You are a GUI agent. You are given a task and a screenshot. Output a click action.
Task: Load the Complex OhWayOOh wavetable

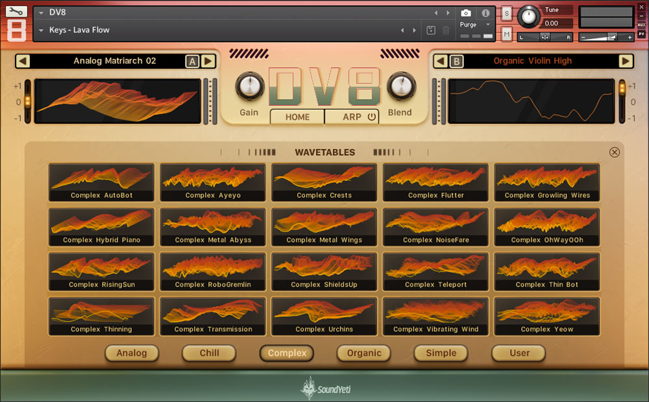546,227
